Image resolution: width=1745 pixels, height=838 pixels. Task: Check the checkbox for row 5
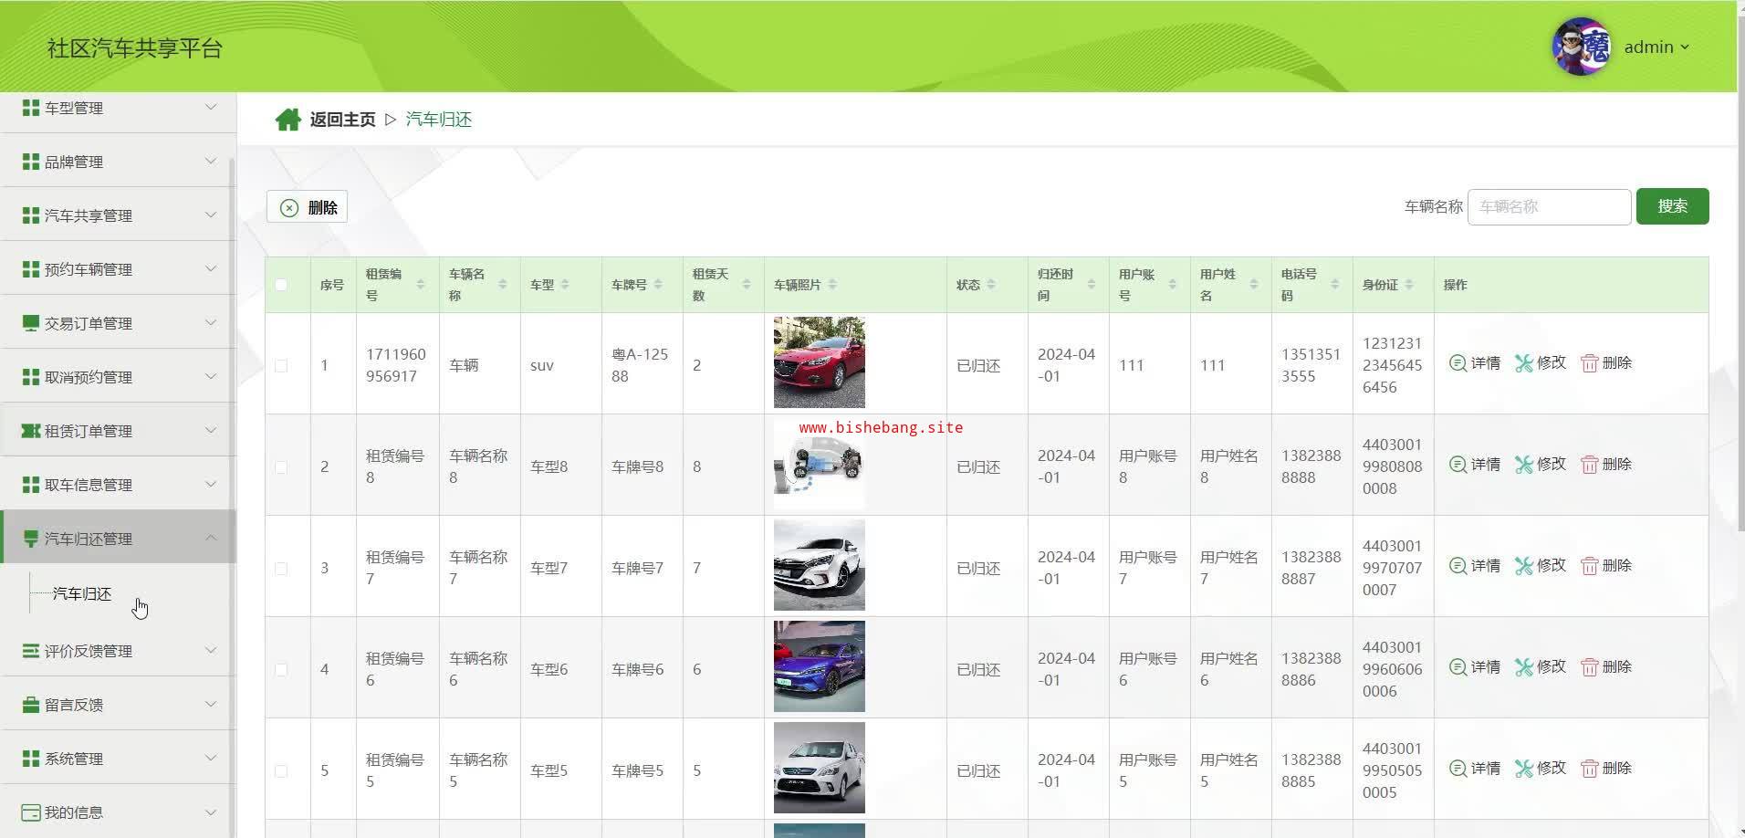click(x=281, y=770)
